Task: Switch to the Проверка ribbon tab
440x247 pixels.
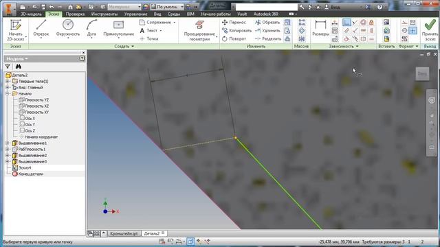Action: [x=75, y=14]
